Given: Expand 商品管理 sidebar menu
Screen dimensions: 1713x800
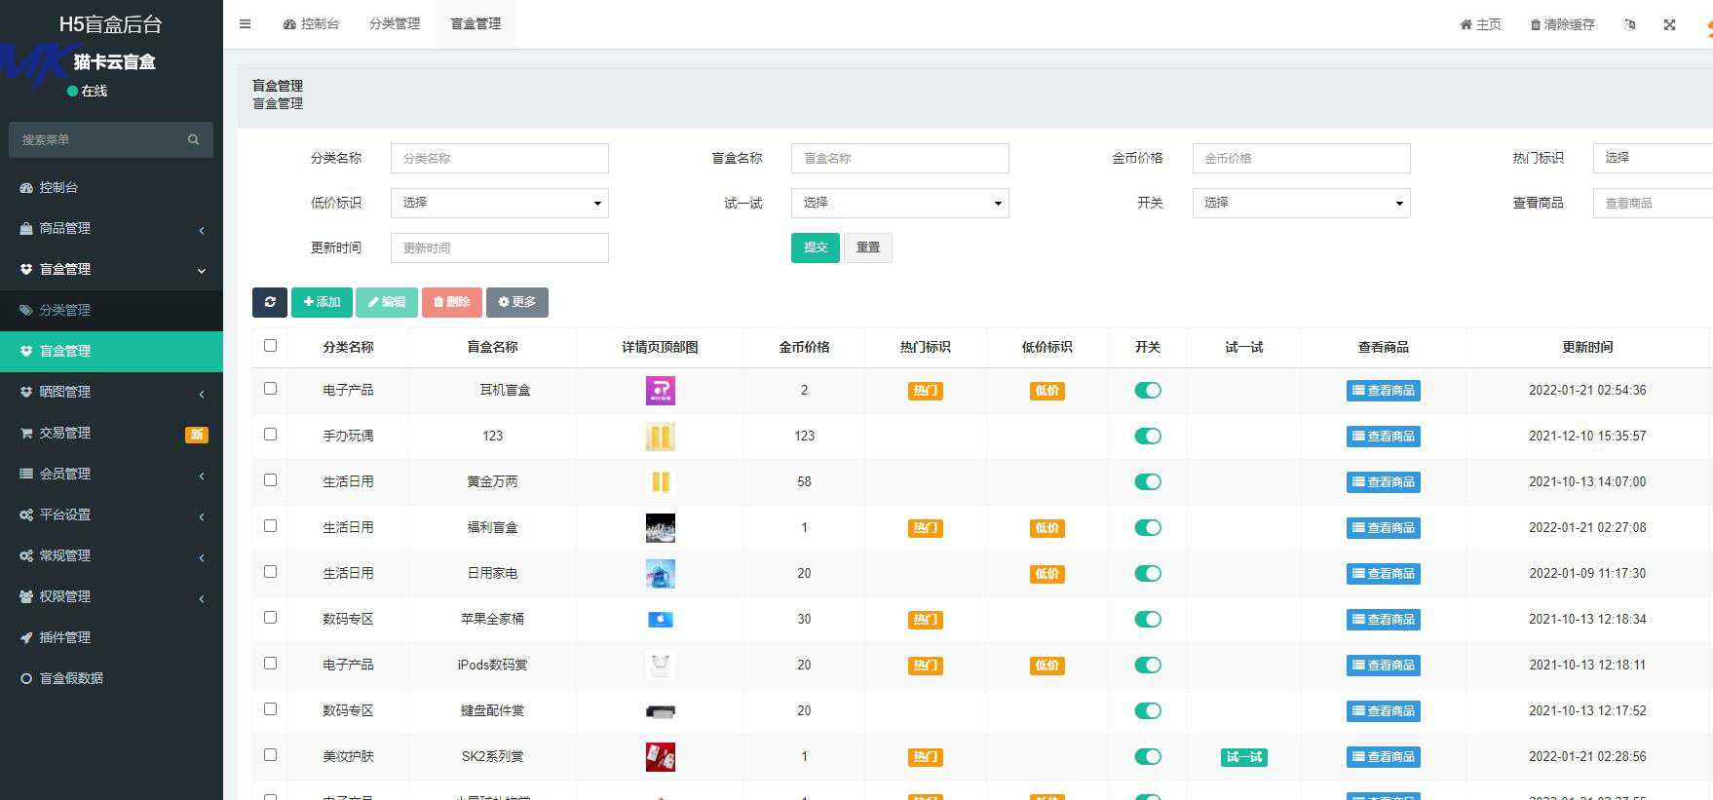Looking at the screenshot, I should click(x=111, y=228).
